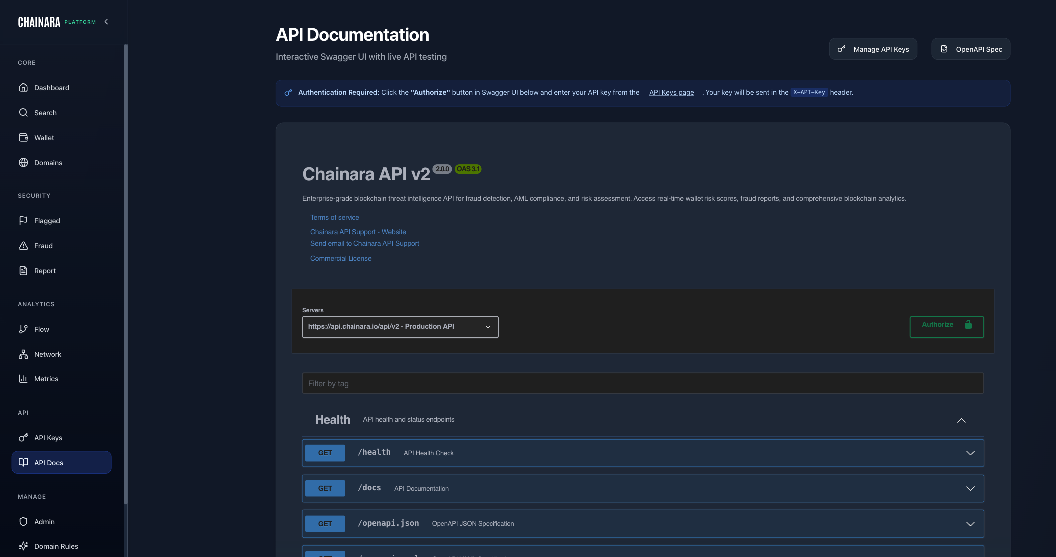Click the Filter by tag input field

click(643, 383)
